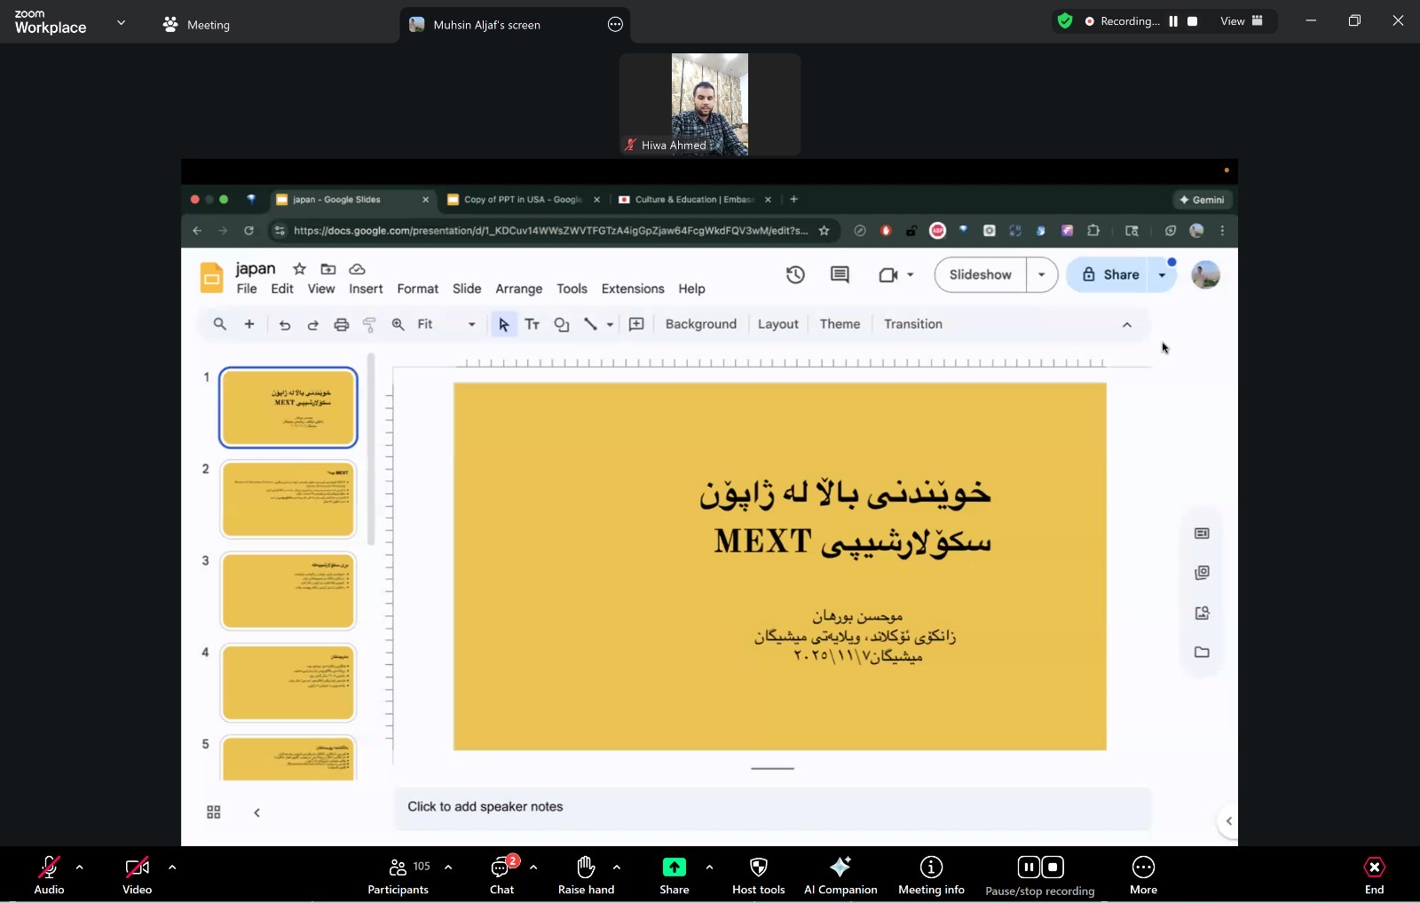End the meeting

click(1373, 867)
